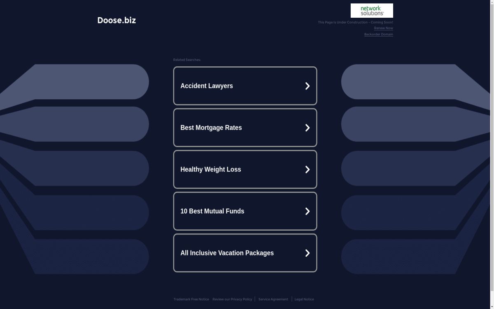Select the Healthy Weight Loss search result

[x=211, y=169]
